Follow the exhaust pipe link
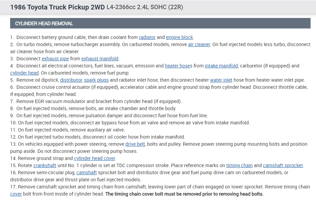The height and width of the screenshot is (202, 316). 55,59
